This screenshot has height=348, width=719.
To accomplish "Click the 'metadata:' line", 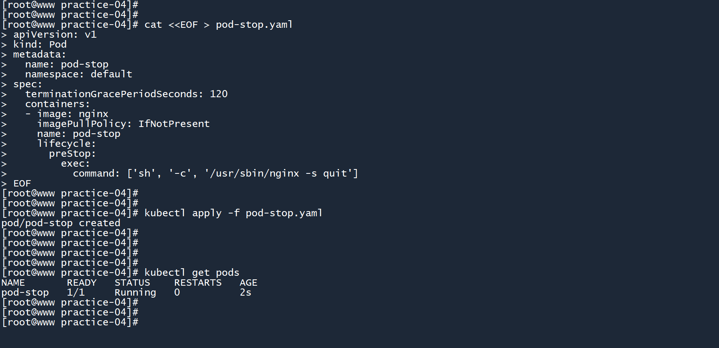I will pyautogui.click(x=39, y=54).
